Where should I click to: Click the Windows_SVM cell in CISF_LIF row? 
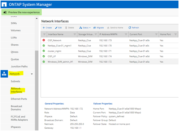[x=85, y=56]
